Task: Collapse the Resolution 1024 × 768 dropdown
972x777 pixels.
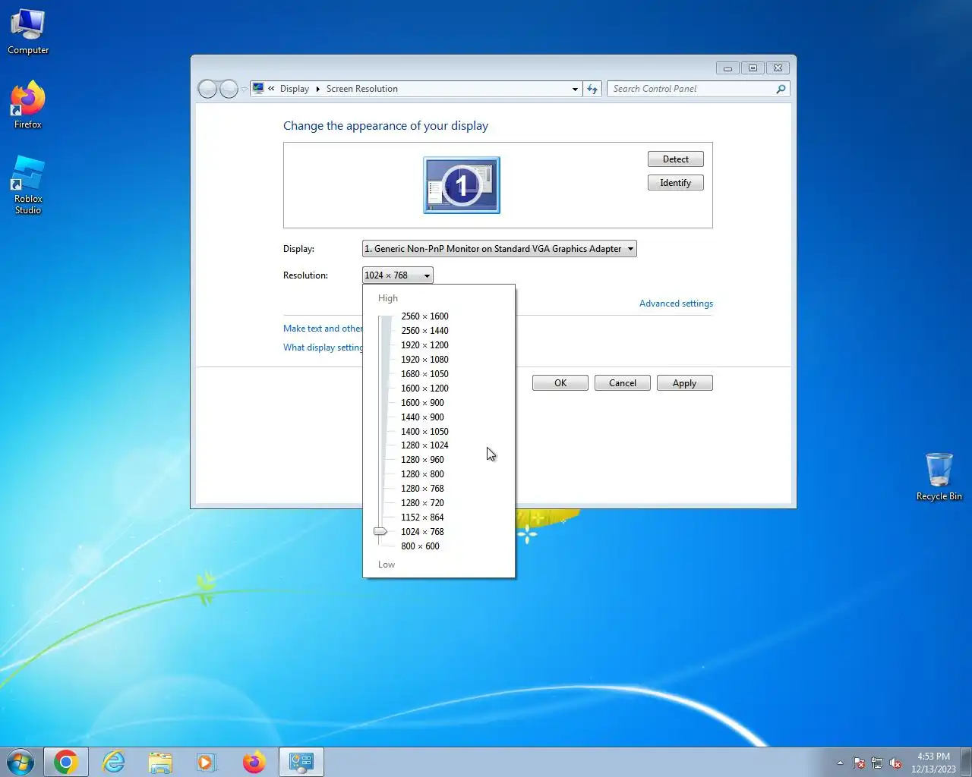Action: click(x=398, y=275)
